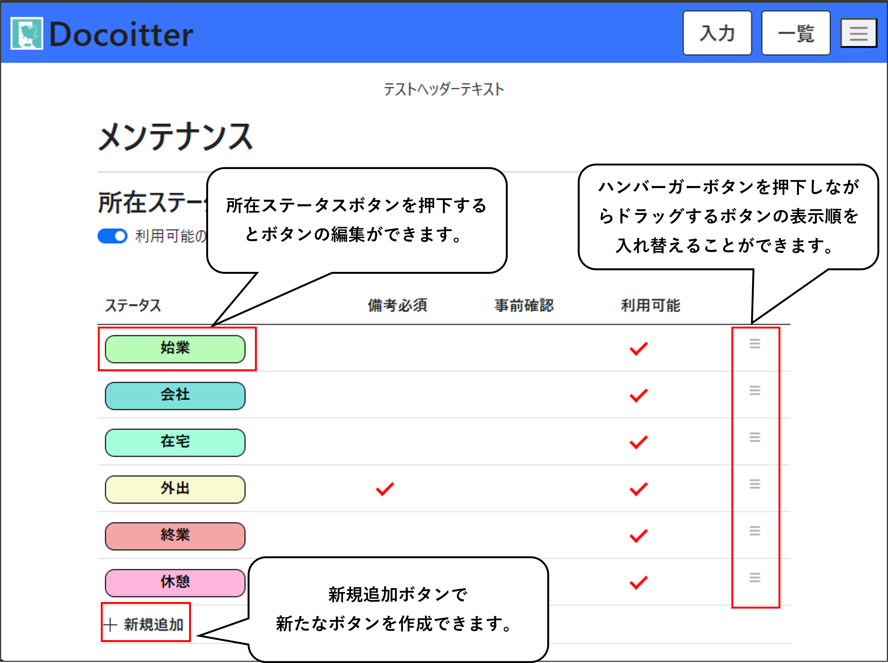Open the 入力 page
The width and height of the screenshot is (888, 663).
click(x=717, y=33)
